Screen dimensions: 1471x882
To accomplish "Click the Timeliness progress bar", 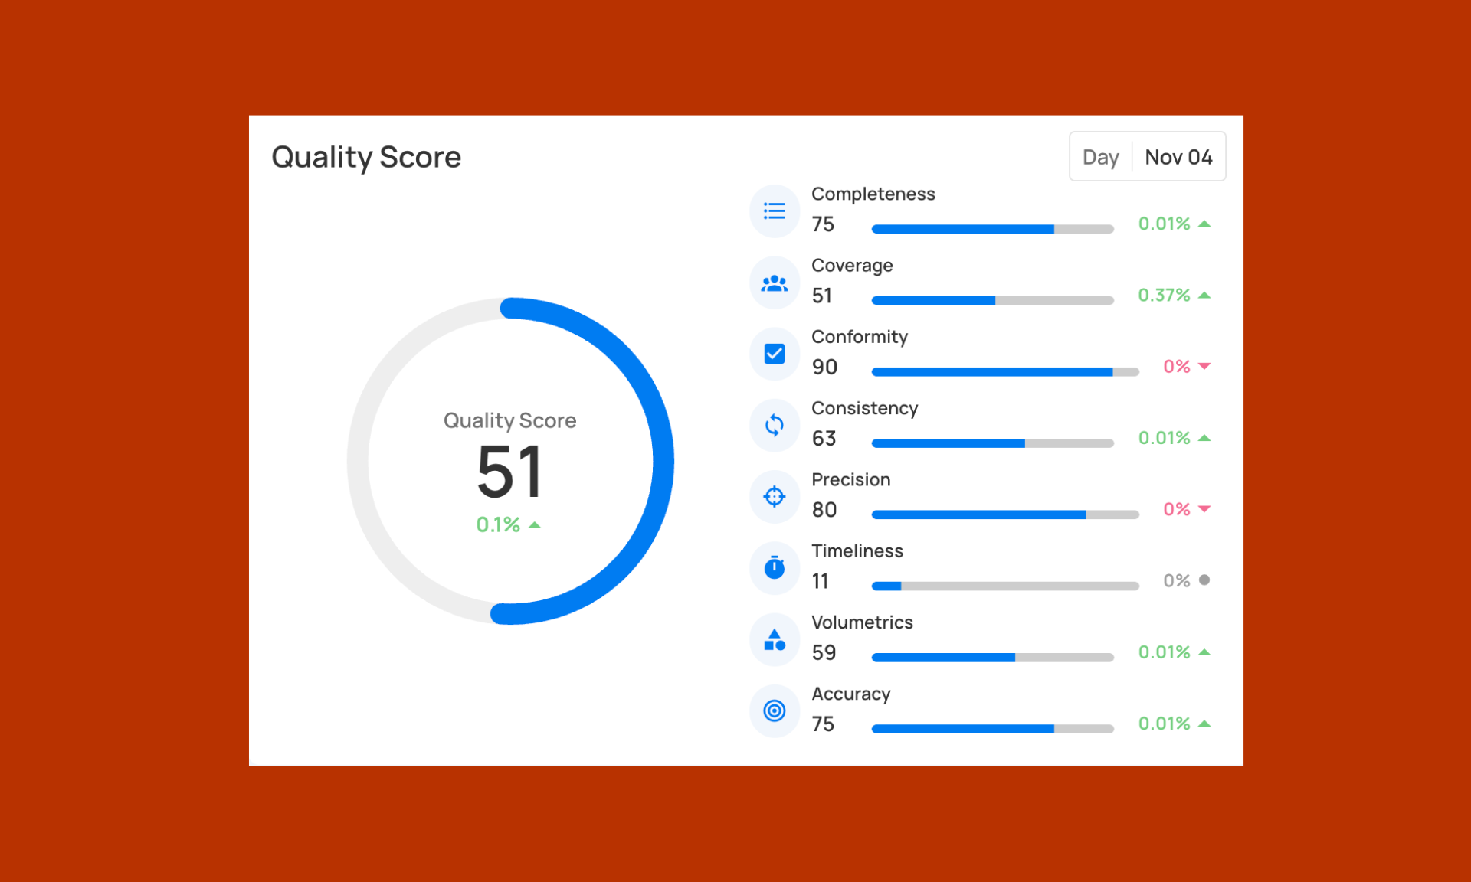I will pyautogui.click(x=1004, y=586).
